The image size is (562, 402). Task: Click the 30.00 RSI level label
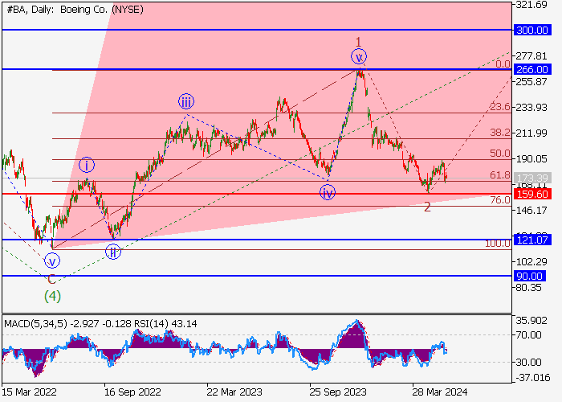(x=528, y=363)
